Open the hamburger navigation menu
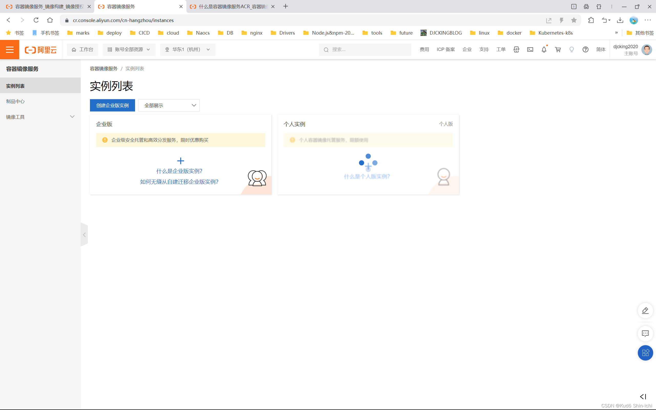 pyautogui.click(x=9, y=49)
